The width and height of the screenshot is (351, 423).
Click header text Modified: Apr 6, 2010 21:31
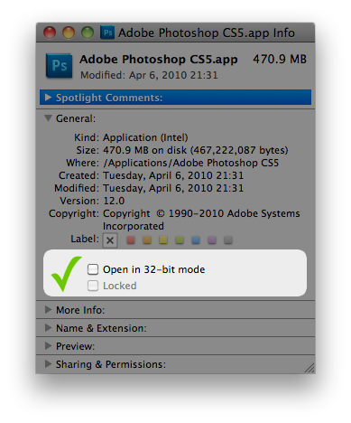pyautogui.click(x=149, y=75)
